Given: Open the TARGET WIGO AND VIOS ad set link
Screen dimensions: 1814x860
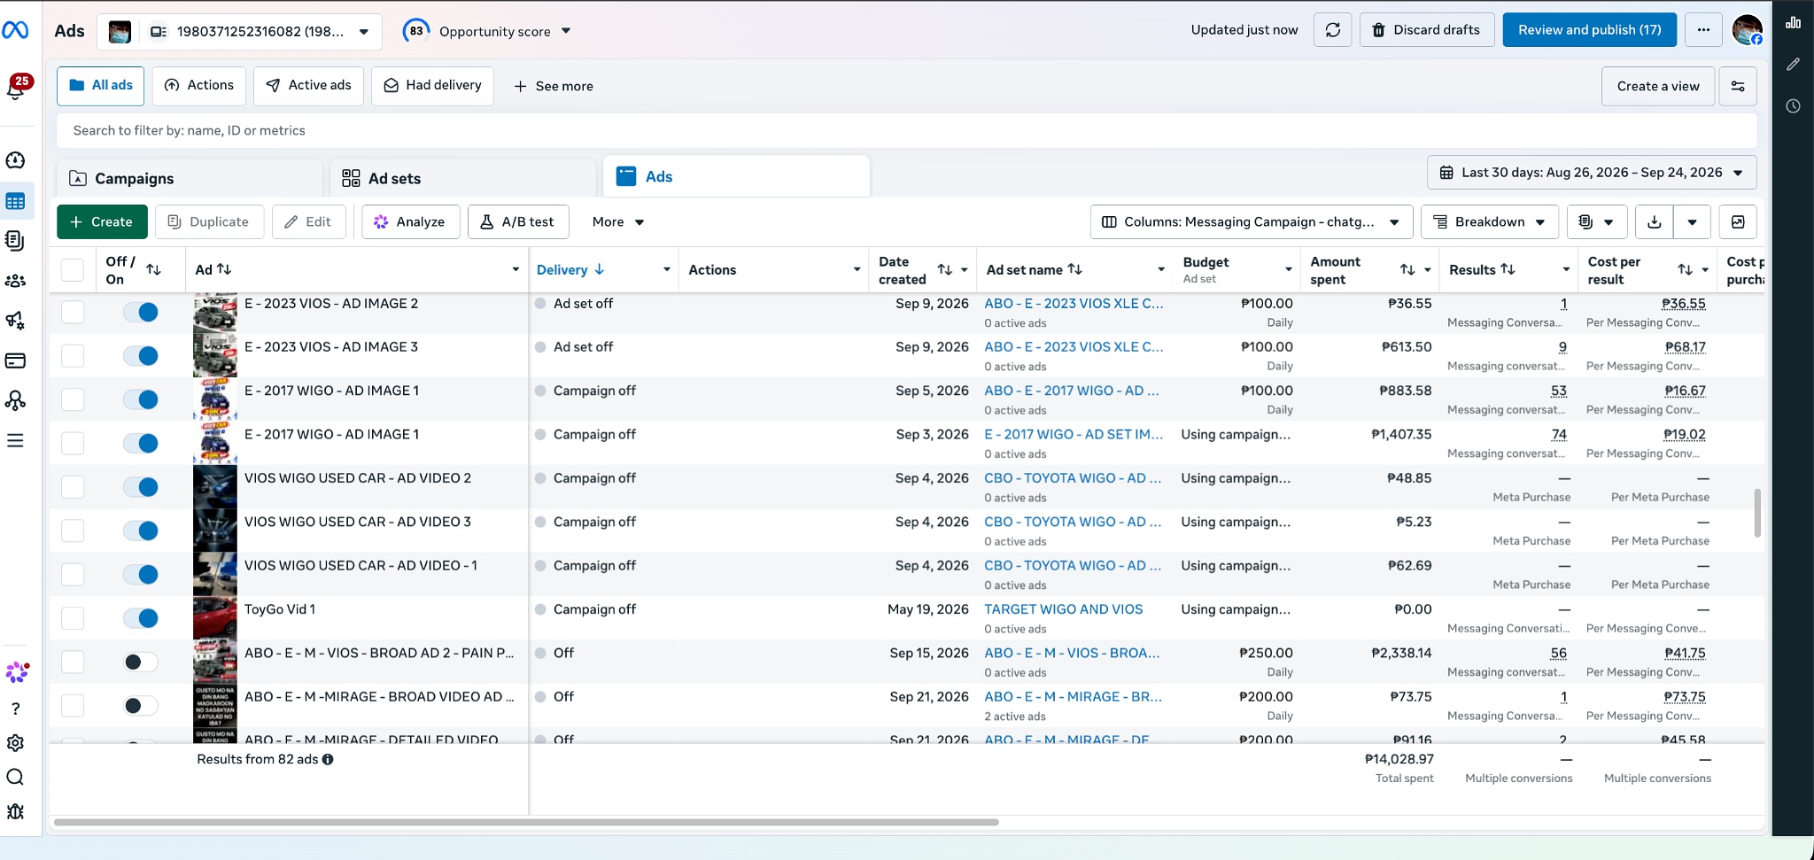Looking at the screenshot, I should (1064, 609).
